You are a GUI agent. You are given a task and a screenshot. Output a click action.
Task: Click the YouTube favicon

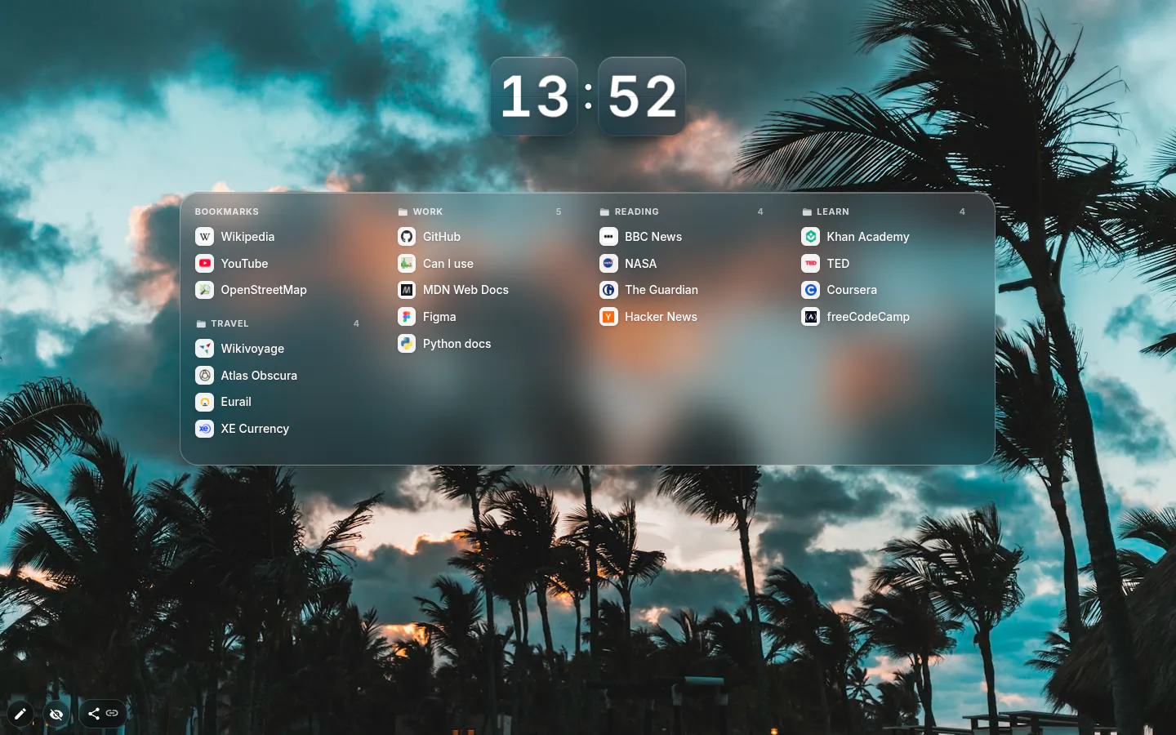204,264
